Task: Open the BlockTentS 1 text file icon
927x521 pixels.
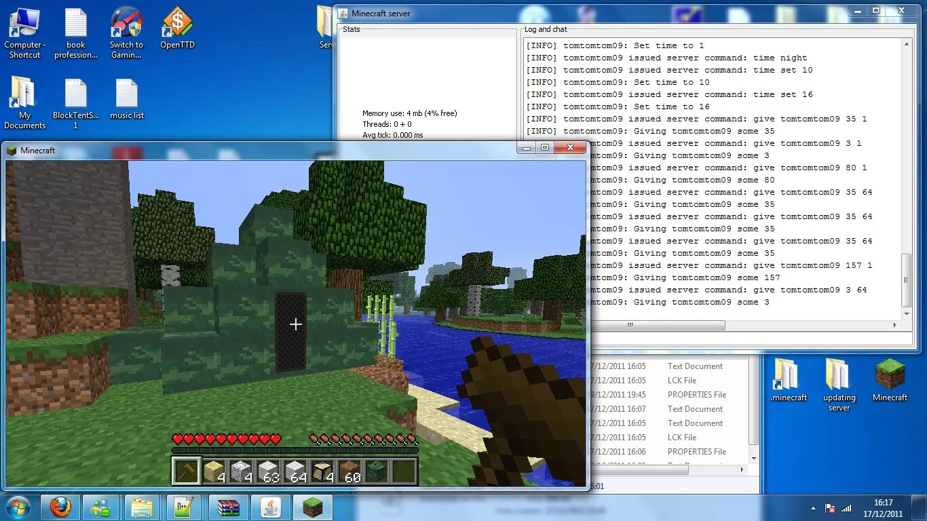Action: point(76,103)
